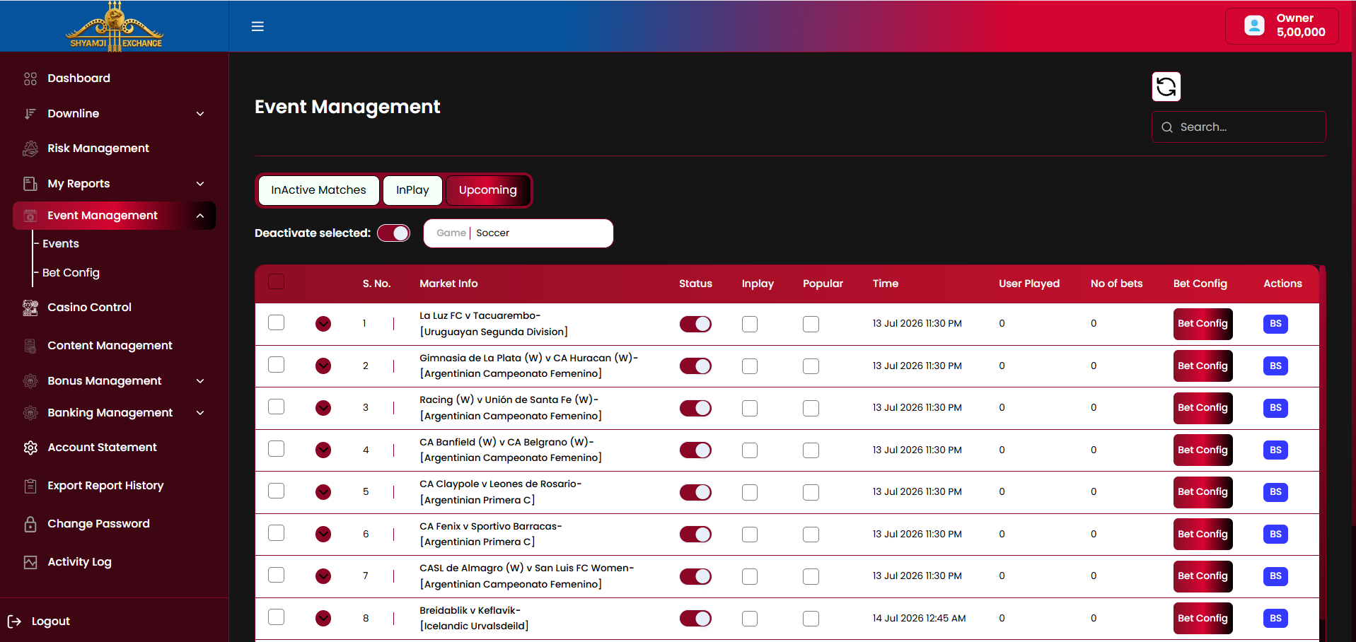Click the Time column header
Viewport: 1356px width, 642px height.
pyautogui.click(x=886, y=284)
